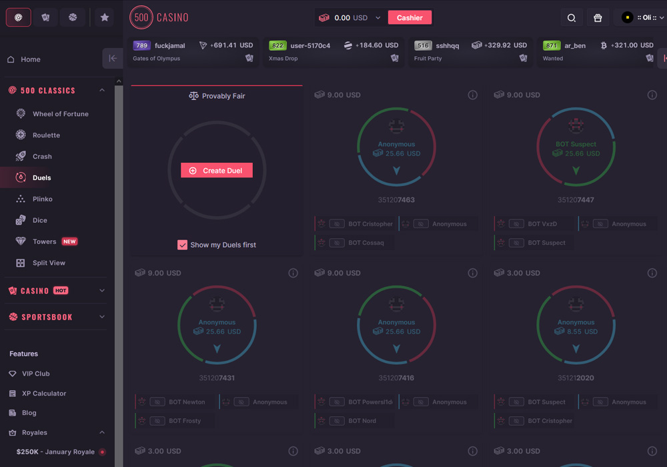Click the Cashier button
Screen dimensions: 667x467
pos(410,18)
